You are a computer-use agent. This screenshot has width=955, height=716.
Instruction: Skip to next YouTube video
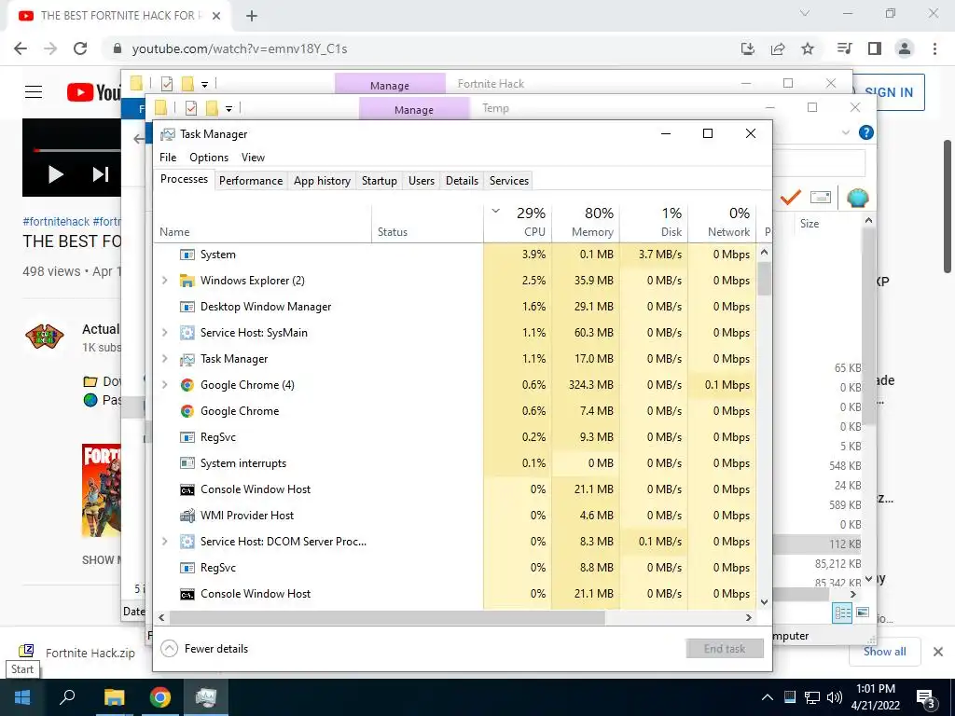click(101, 174)
